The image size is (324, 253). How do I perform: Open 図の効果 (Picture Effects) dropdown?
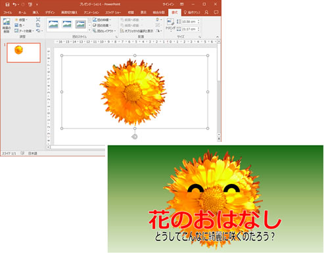click(x=101, y=26)
